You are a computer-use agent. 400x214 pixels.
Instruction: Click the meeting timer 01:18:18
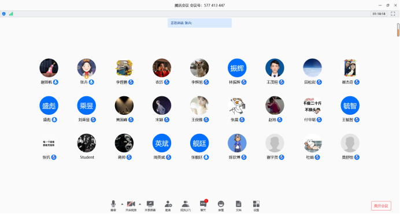tap(379, 14)
